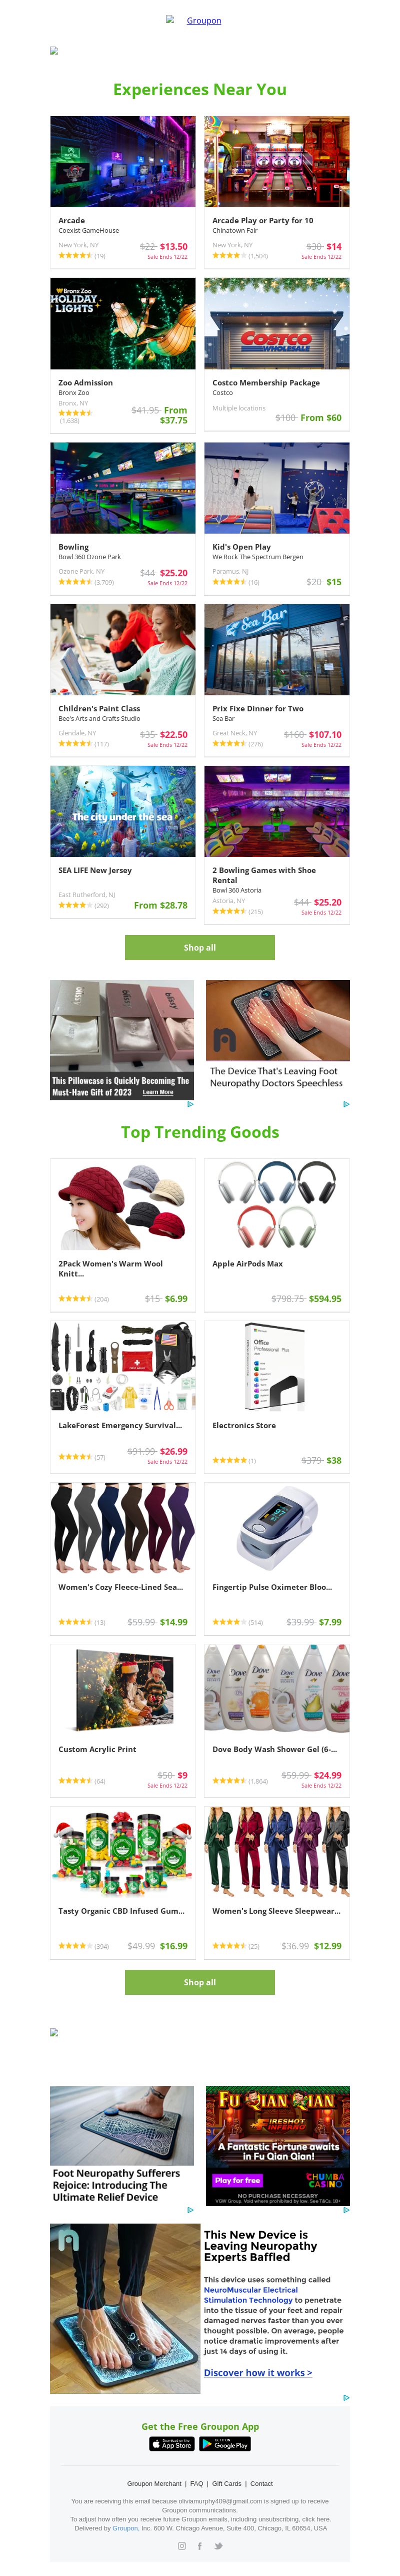Open the Instagram icon in the footer
This screenshot has width=400, height=2576.
coord(182,2546)
